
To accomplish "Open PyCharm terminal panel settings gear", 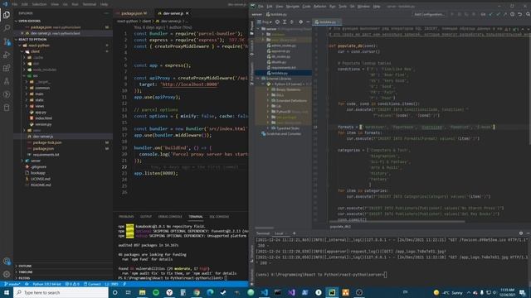I will click(x=521, y=233).
